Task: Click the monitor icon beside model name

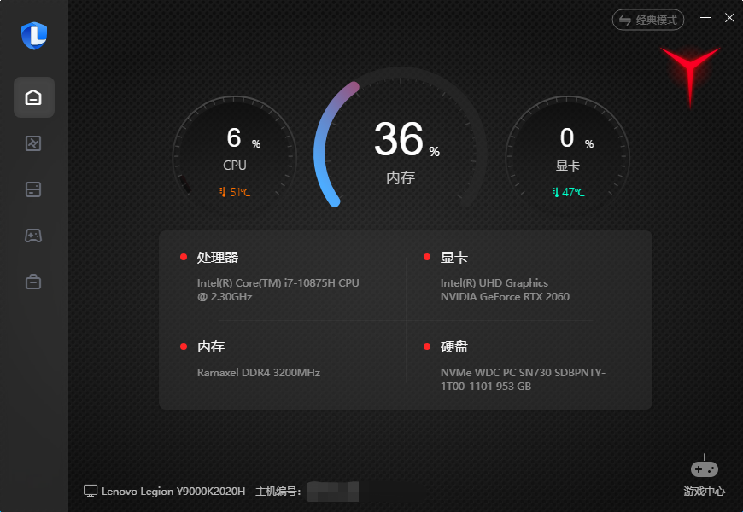Action: (91, 491)
